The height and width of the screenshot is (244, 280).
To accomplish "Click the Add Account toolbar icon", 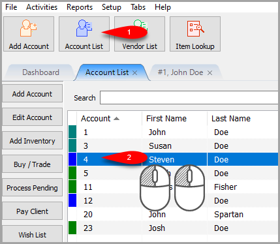I will (29, 34).
